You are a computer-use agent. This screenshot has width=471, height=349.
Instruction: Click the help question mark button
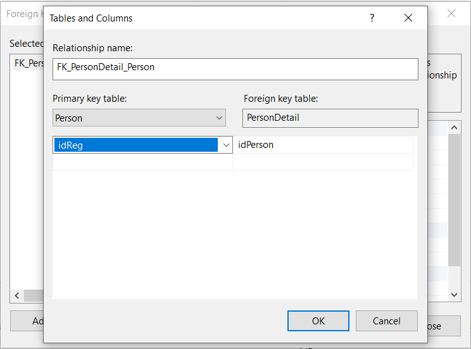click(372, 18)
